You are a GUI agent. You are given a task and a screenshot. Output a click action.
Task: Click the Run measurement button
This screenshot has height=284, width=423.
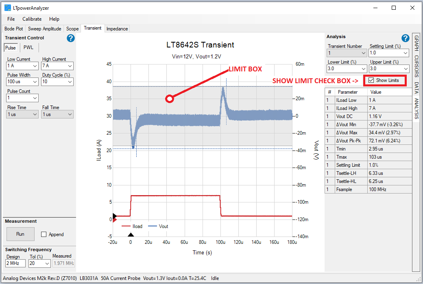click(20, 234)
